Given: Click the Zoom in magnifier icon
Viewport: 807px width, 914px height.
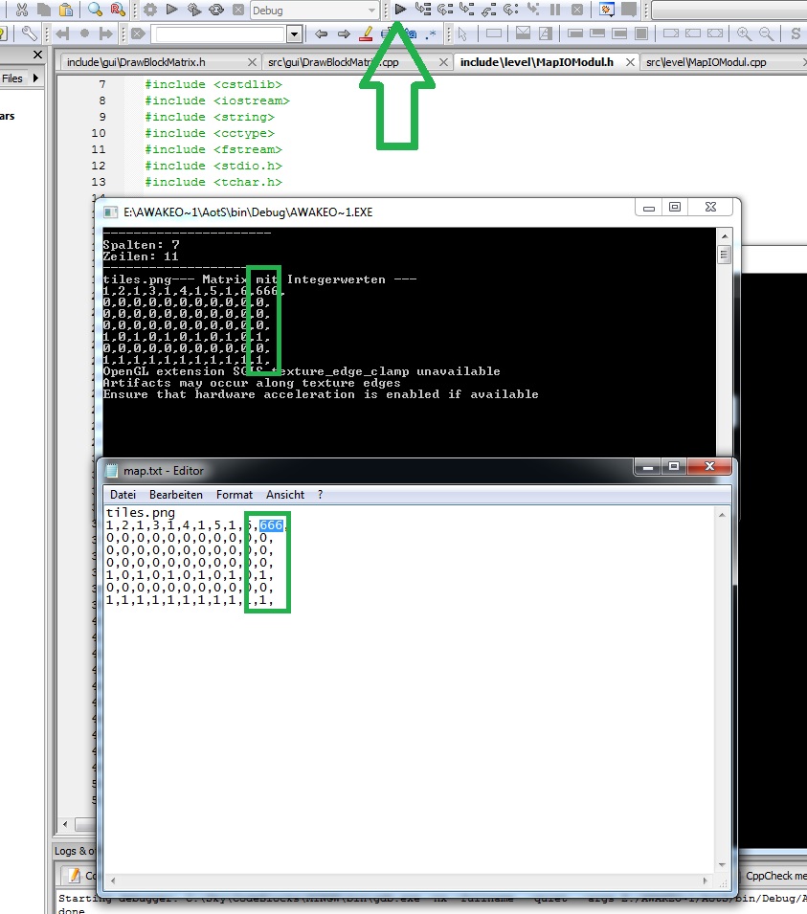Looking at the screenshot, I should 744,34.
